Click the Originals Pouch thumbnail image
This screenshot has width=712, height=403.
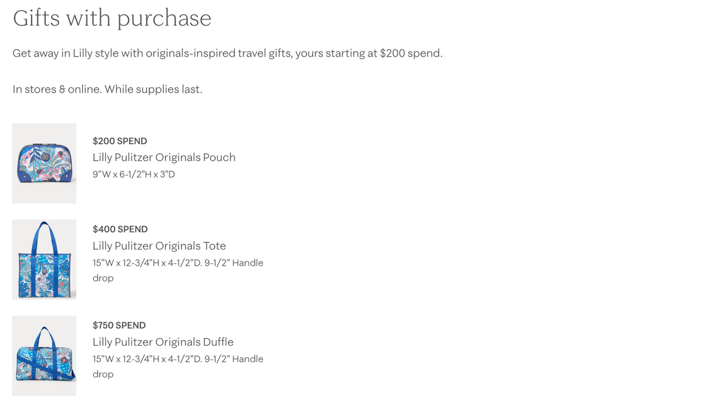(x=44, y=163)
